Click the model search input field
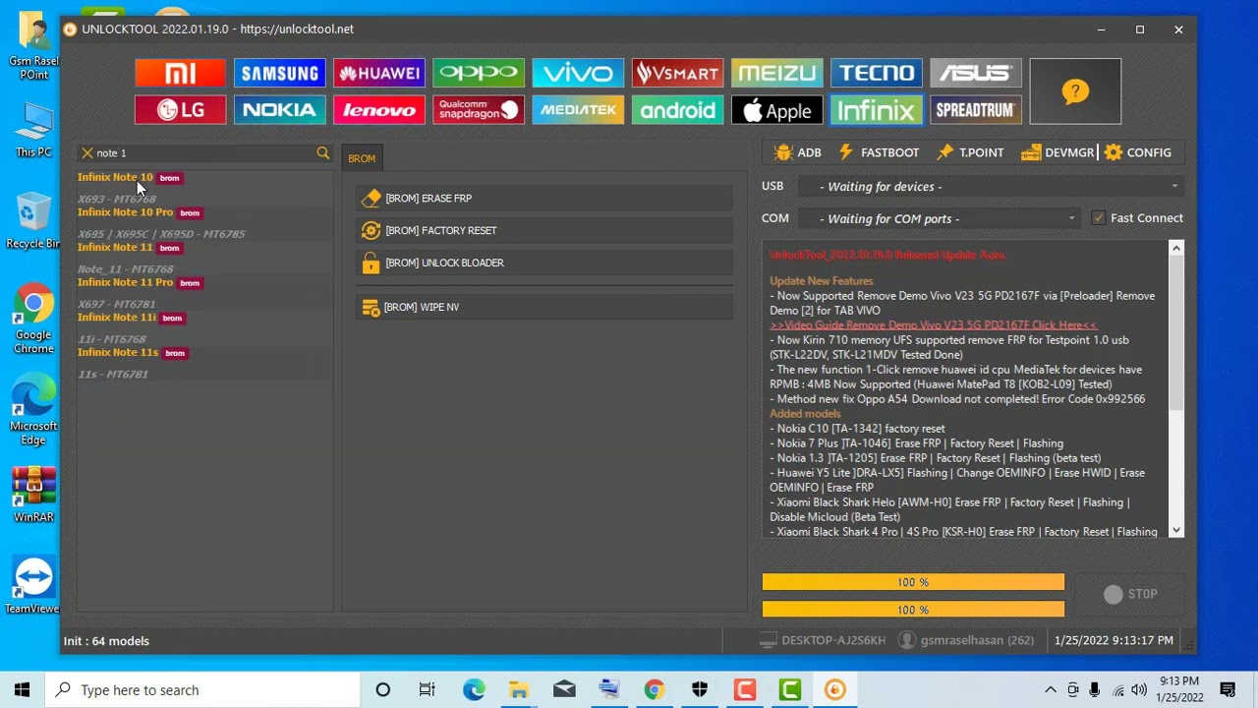This screenshot has width=1258, height=708. click(203, 153)
